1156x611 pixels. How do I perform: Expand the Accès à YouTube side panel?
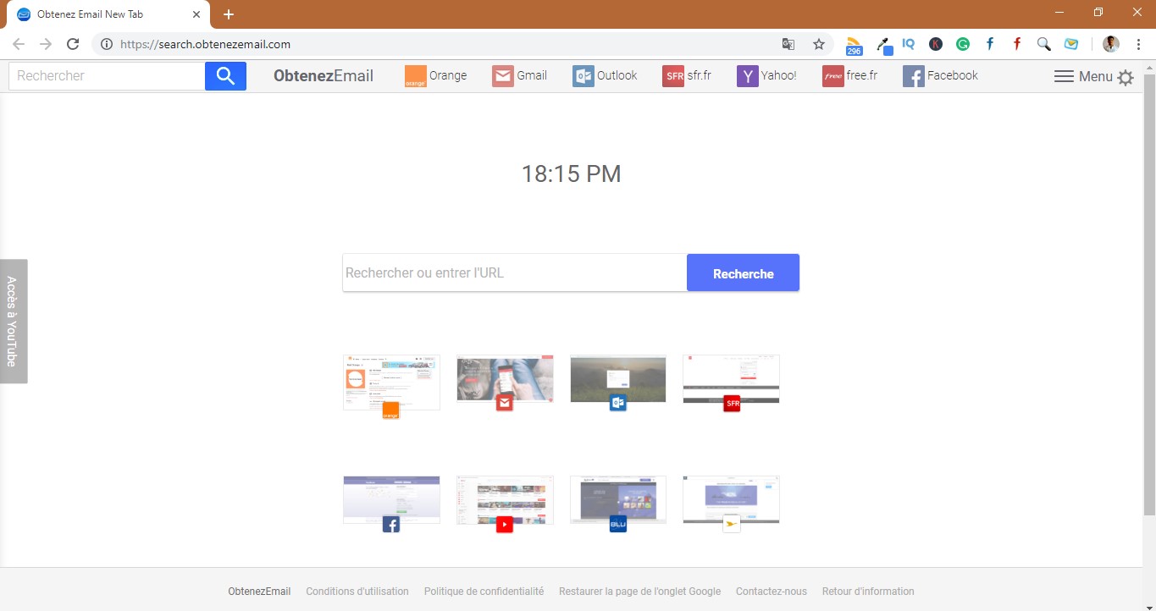13,322
